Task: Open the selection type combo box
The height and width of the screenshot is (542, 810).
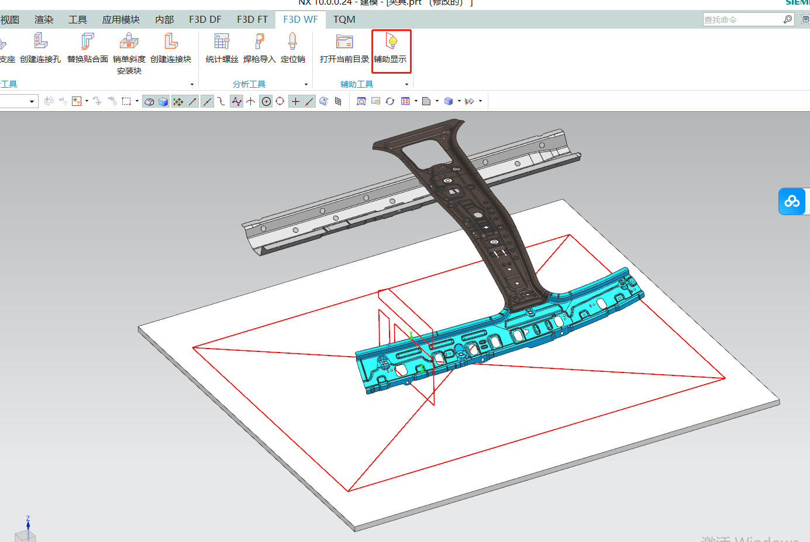Action: 19,101
